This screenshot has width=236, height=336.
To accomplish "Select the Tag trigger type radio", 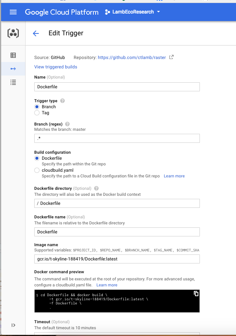I will (37, 113).
